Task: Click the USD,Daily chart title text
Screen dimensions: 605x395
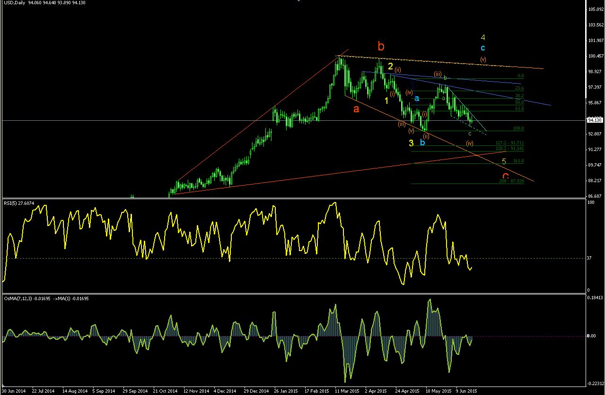Action: point(13,3)
